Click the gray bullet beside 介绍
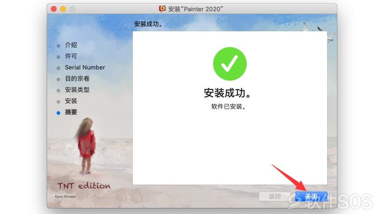Viewport: 379px width, 214px height. click(58, 46)
